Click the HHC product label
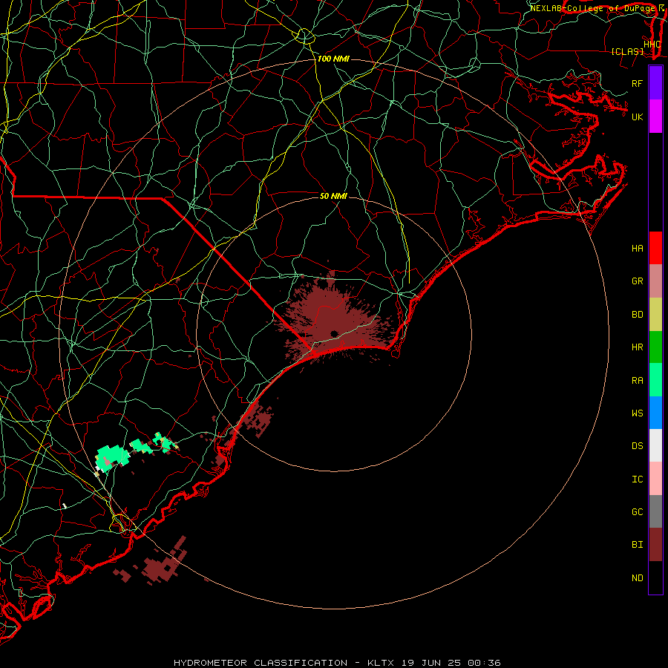668x668 pixels. (x=652, y=45)
